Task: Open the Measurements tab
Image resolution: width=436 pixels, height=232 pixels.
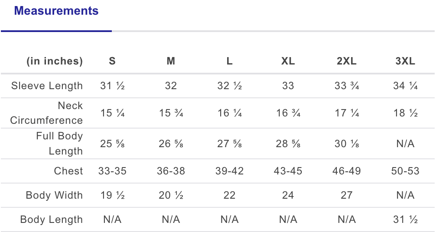Action: (56, 11)
